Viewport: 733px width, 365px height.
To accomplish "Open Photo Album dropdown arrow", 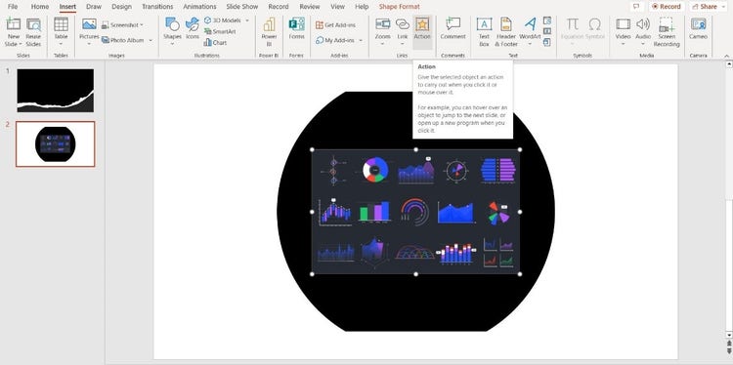I will 151,40.
